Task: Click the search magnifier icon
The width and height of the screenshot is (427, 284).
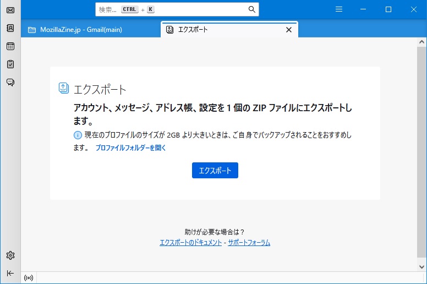Action: [251, 9]
